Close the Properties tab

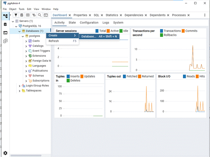pos(90,15)
